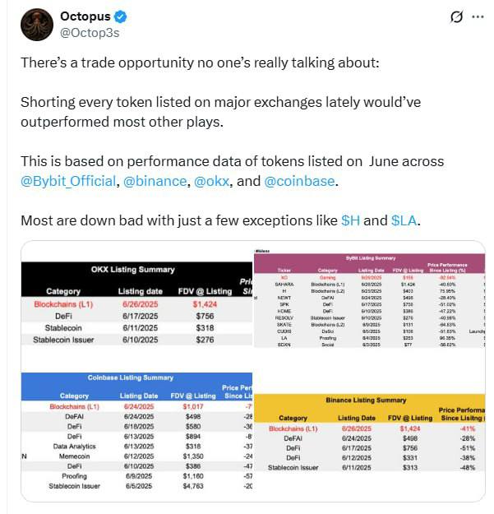Open the @binance mention link
The height and width of the screenshot is (514, 494).
[155, 181]
